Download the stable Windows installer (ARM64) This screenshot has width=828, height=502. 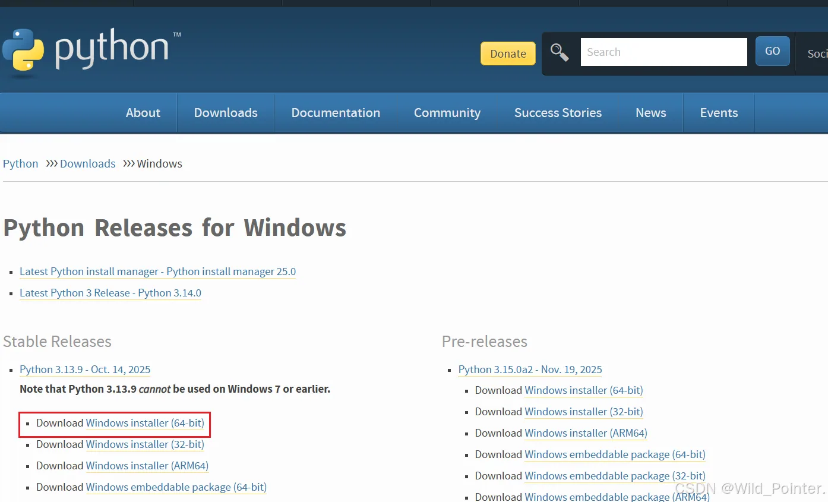coord(147,466)
